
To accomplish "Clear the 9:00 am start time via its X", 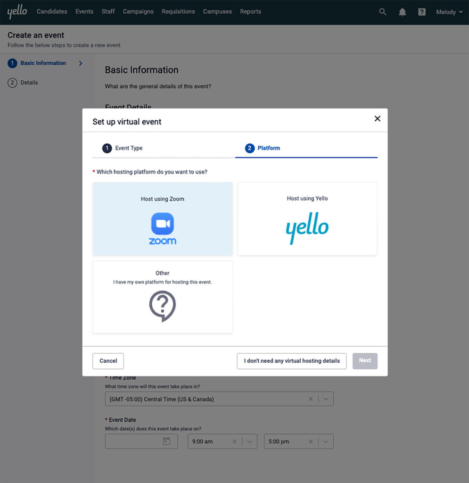I will point(235,441).
